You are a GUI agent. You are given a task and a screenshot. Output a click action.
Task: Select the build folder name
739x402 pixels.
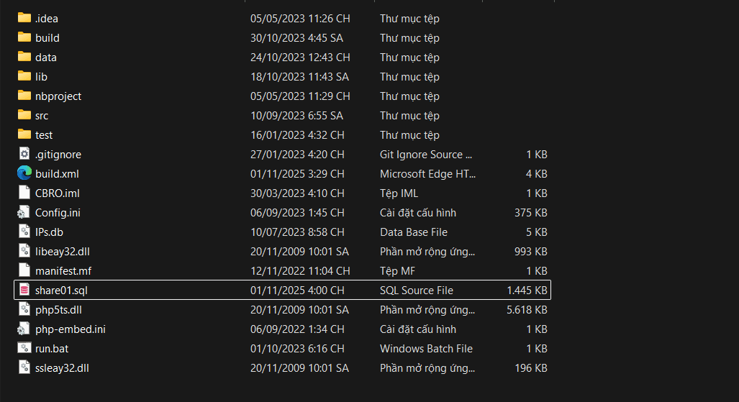click(47, 37)
